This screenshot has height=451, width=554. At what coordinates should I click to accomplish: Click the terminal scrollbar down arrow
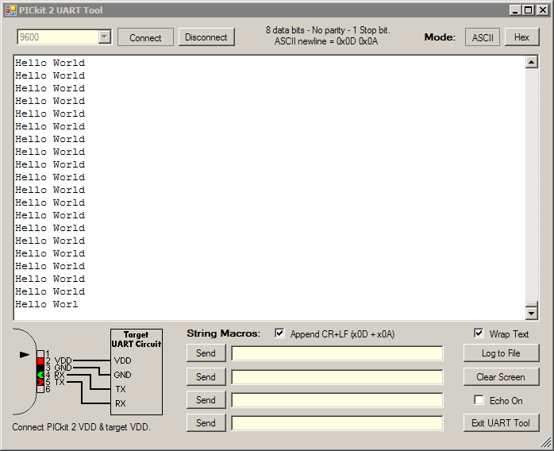click(x=532, y=313)
